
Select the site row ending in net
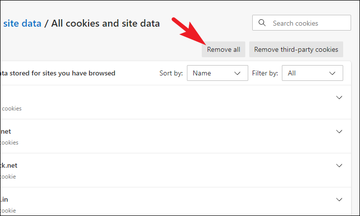coord(176,136)
